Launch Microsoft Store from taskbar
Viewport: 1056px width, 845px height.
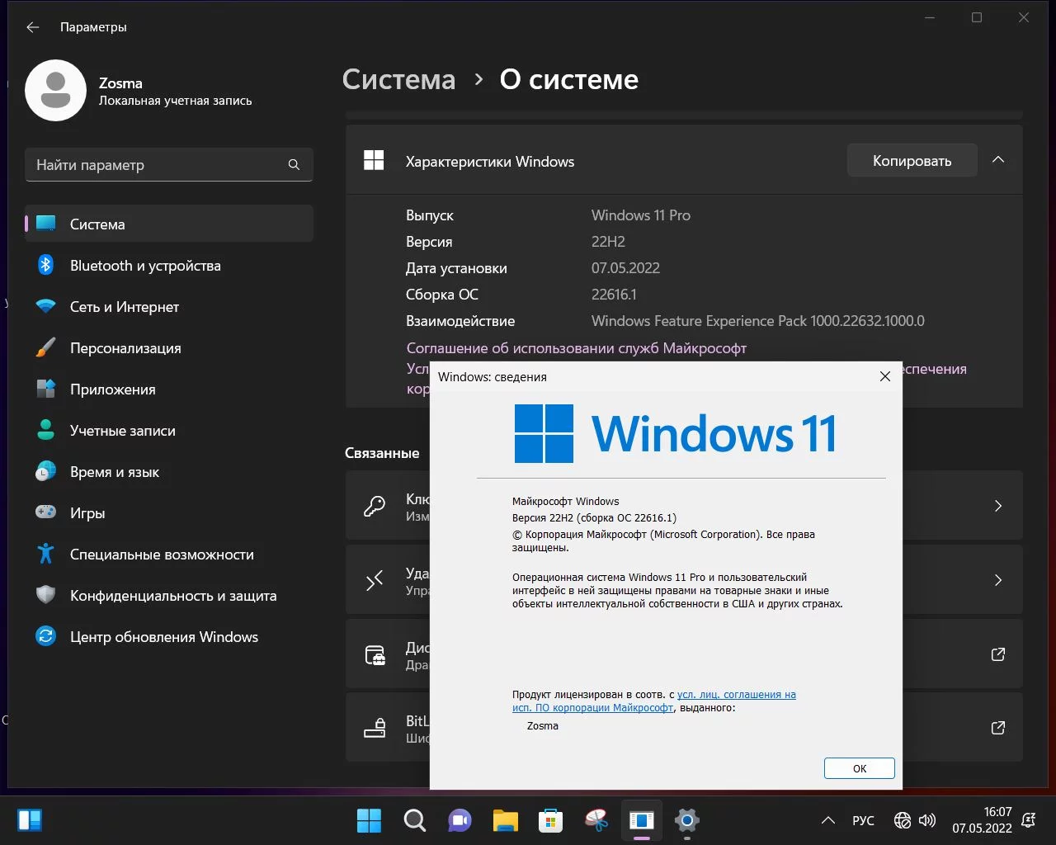click(550, 820)
